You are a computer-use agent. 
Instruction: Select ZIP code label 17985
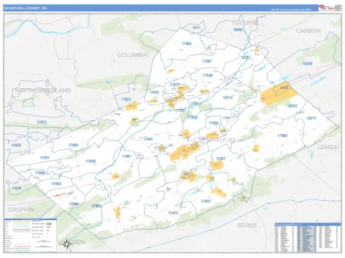click(x=187, y=44)
